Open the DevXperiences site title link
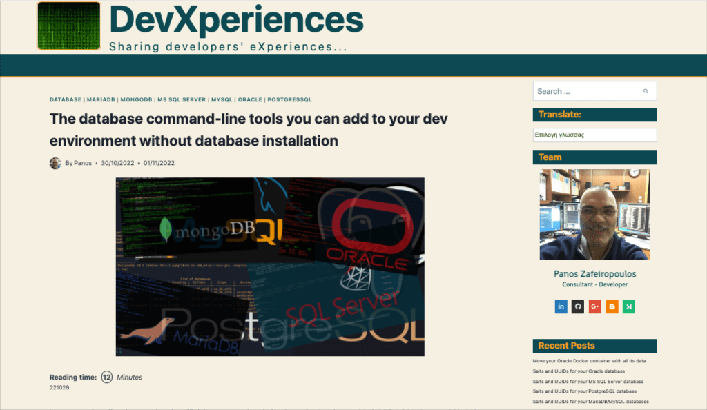The image size is (707, 410). (x=236, y=20)
